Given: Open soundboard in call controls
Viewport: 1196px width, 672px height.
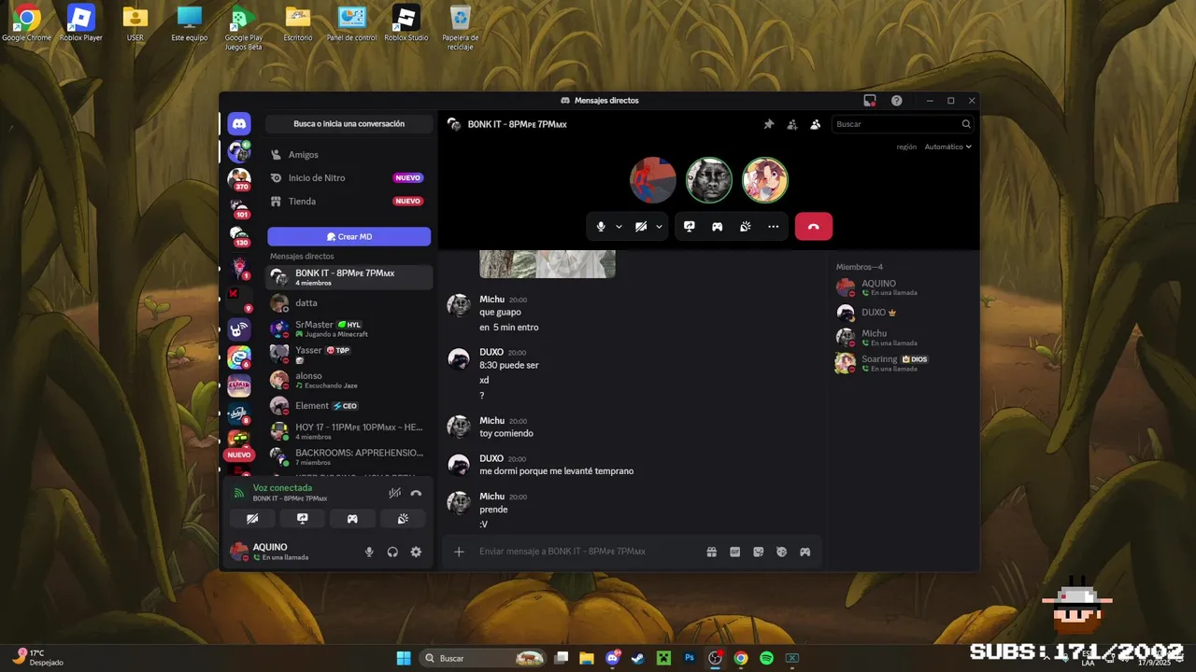Looking at the screenshot, I should coord(746,227).
